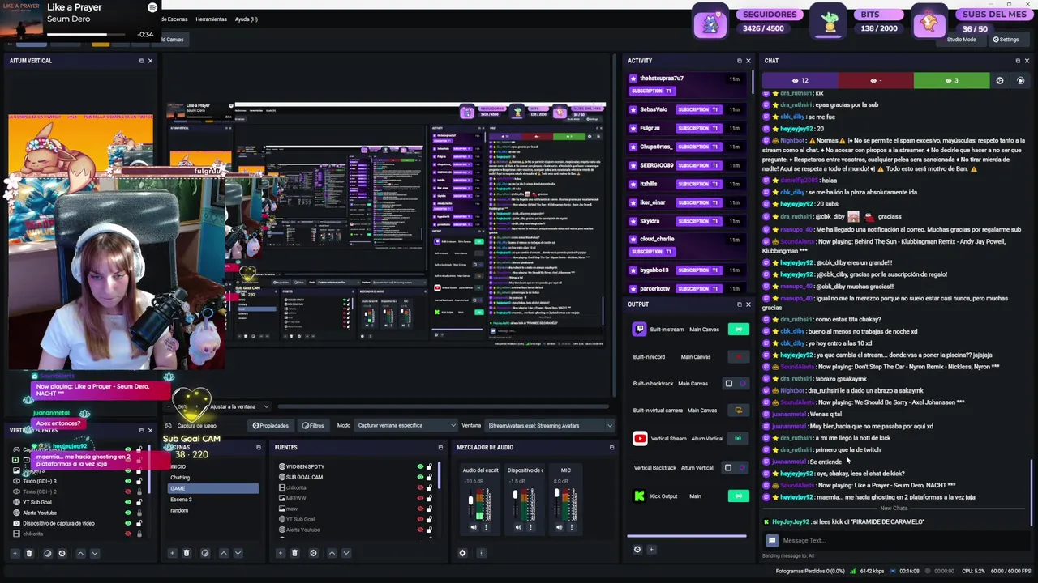Switch to Escena 3 scene

point(212,500)
